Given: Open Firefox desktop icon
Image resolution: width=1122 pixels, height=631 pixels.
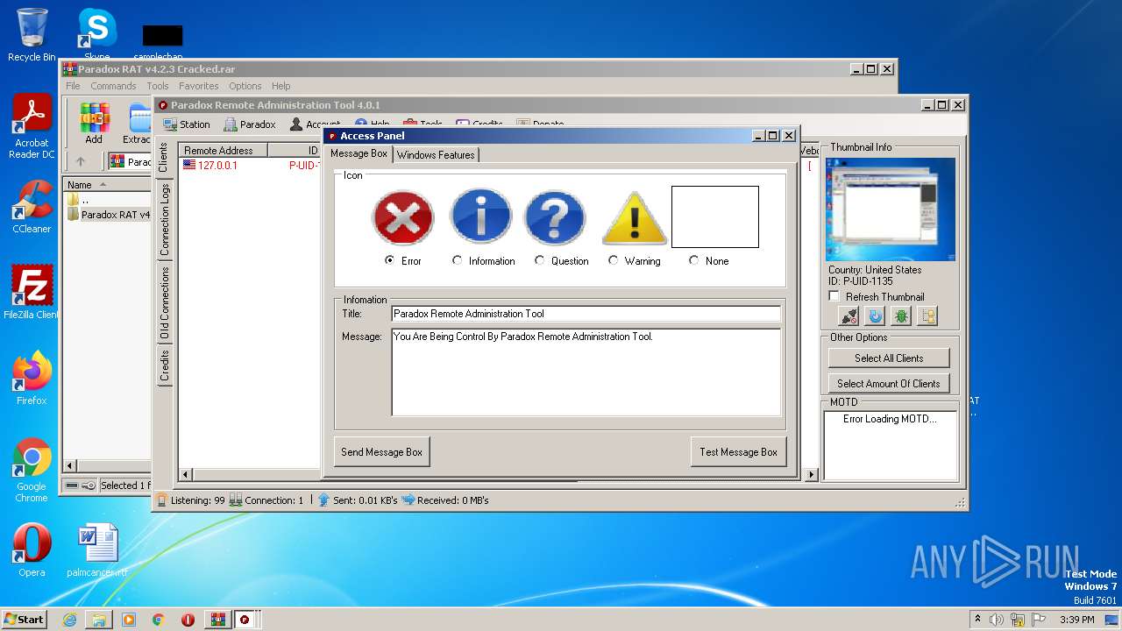Looking at the screenshot, I should pos(32,379).
